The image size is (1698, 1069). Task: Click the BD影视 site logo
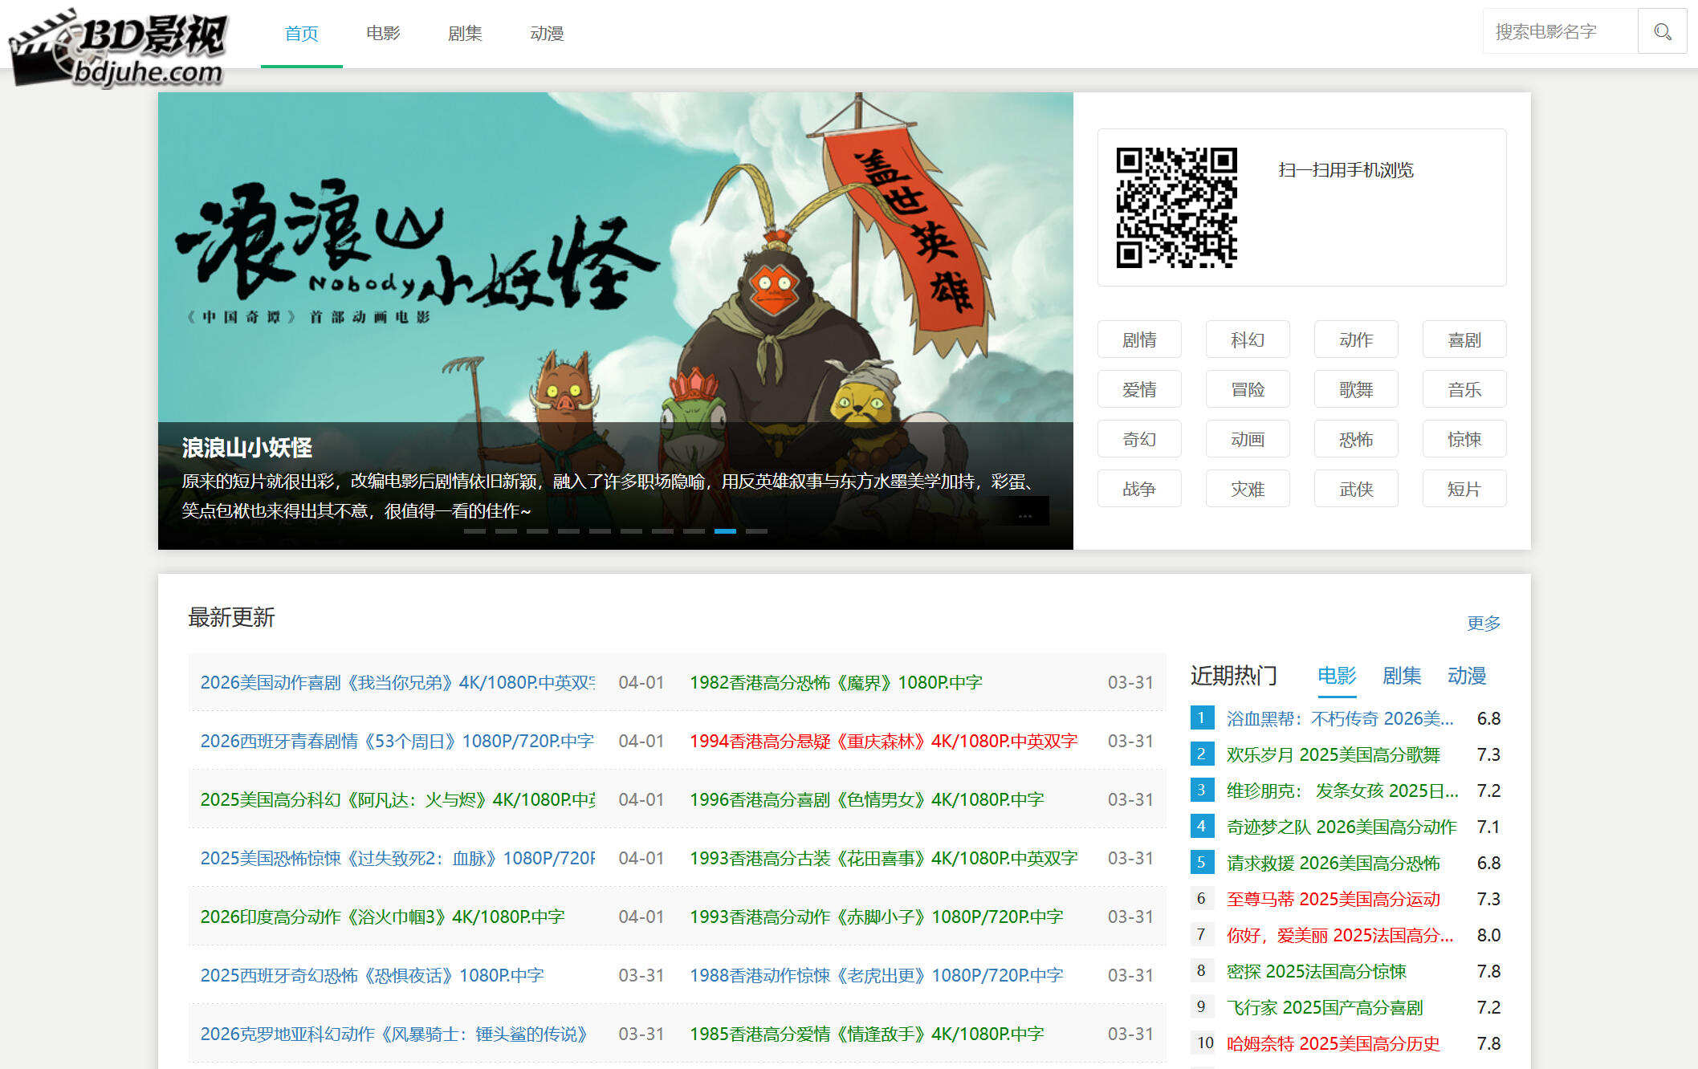click(x=118, y=47)
